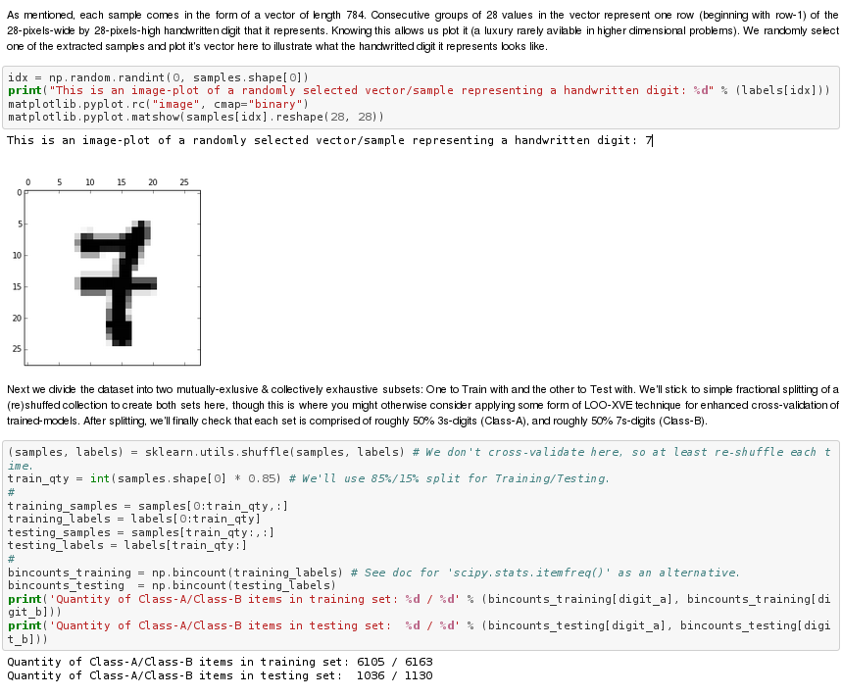Click the first code cell with np.random.randint
The width and height of the screenshot is (842, 697).
pos(421,97)
